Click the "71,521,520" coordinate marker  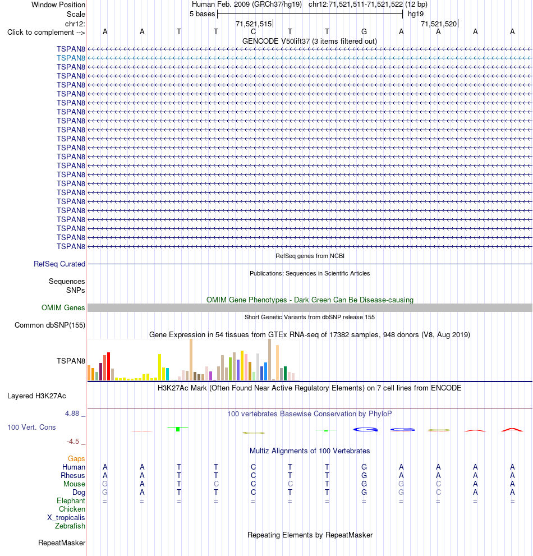(x=439, y=24)
